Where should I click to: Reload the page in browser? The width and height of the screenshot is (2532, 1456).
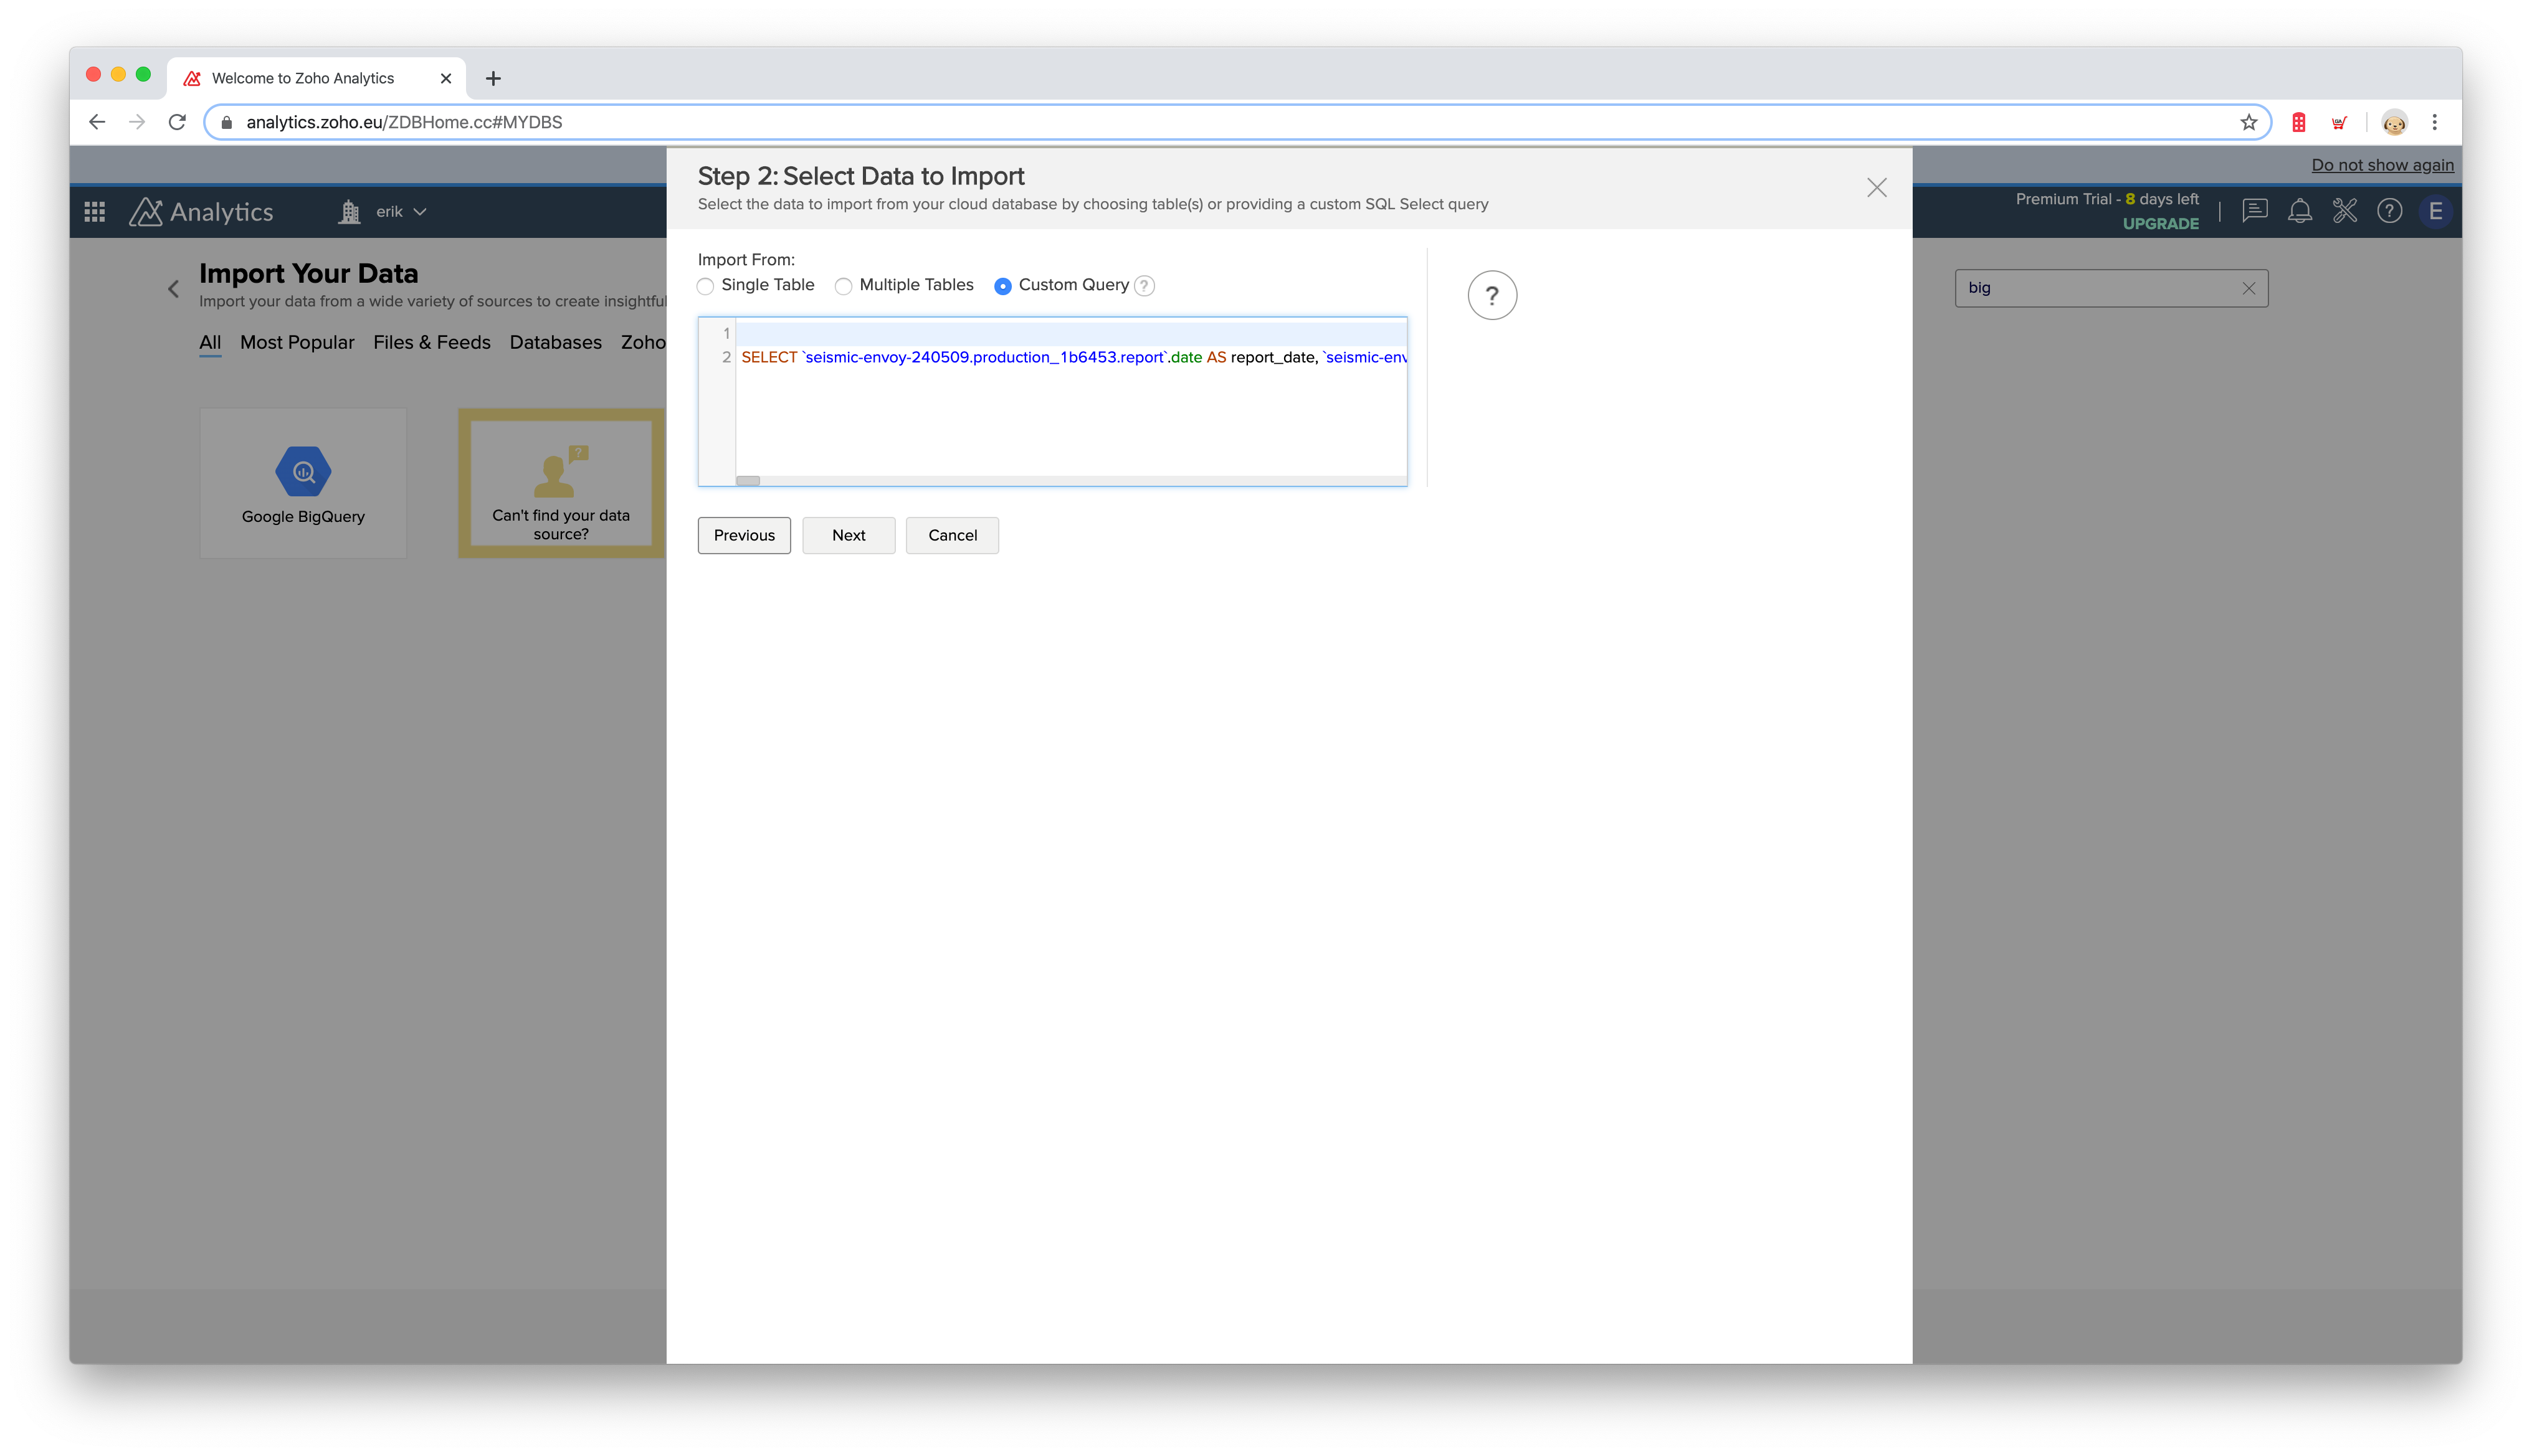[x=177, y=122]
